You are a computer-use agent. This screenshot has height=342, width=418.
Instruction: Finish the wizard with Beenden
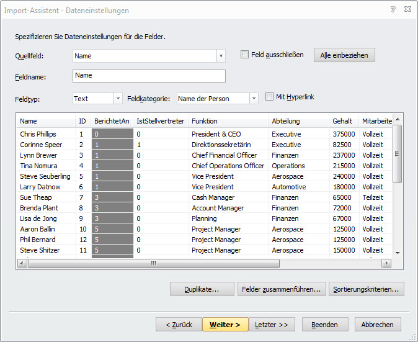pyautogui.click(x=325, y=325)
